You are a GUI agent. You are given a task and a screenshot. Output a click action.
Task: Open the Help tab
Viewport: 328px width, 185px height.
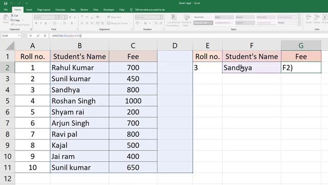[122, 10]
